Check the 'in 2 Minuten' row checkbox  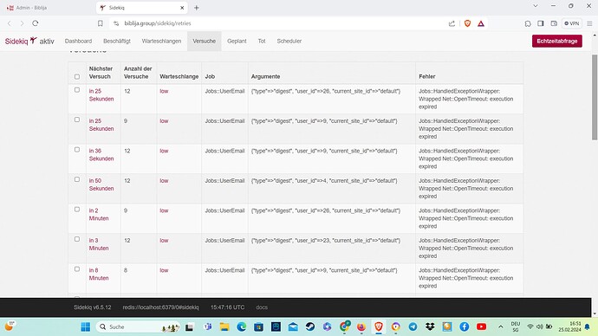pos(77,210)
